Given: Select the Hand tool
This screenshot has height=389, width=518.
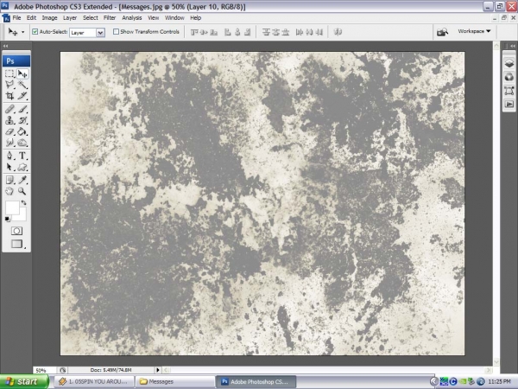Looking at the screenshot, I should [9, 191].
